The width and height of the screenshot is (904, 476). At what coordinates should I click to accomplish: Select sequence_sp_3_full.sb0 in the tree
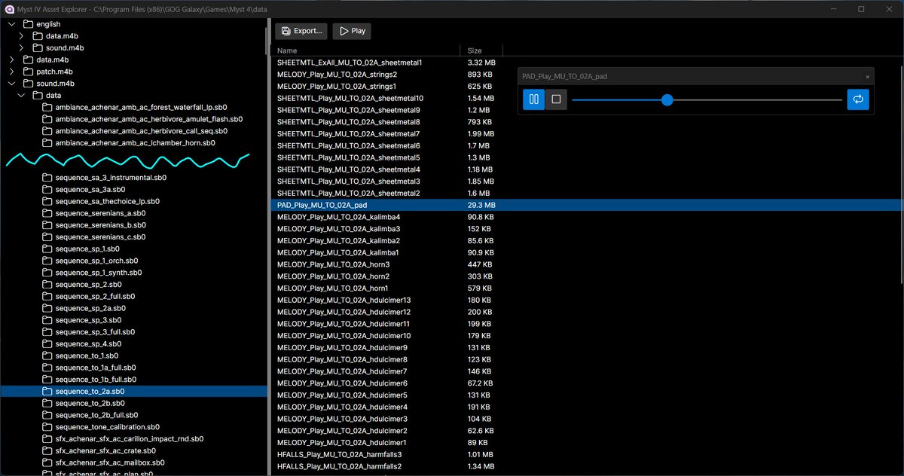click(x=95, y=332)
